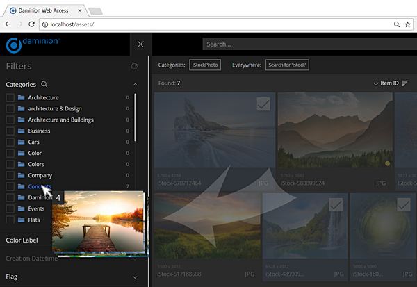Click the Events folder icon
The width and height of the screenshot is (417, 287).
coord(22,208)
